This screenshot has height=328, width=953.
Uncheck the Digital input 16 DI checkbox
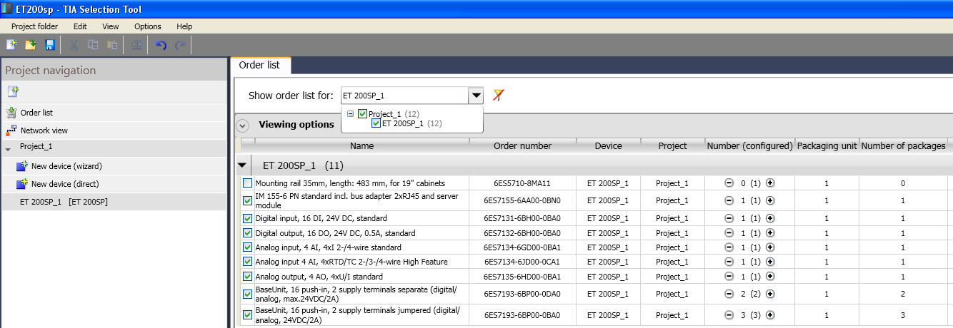point(247,218)
